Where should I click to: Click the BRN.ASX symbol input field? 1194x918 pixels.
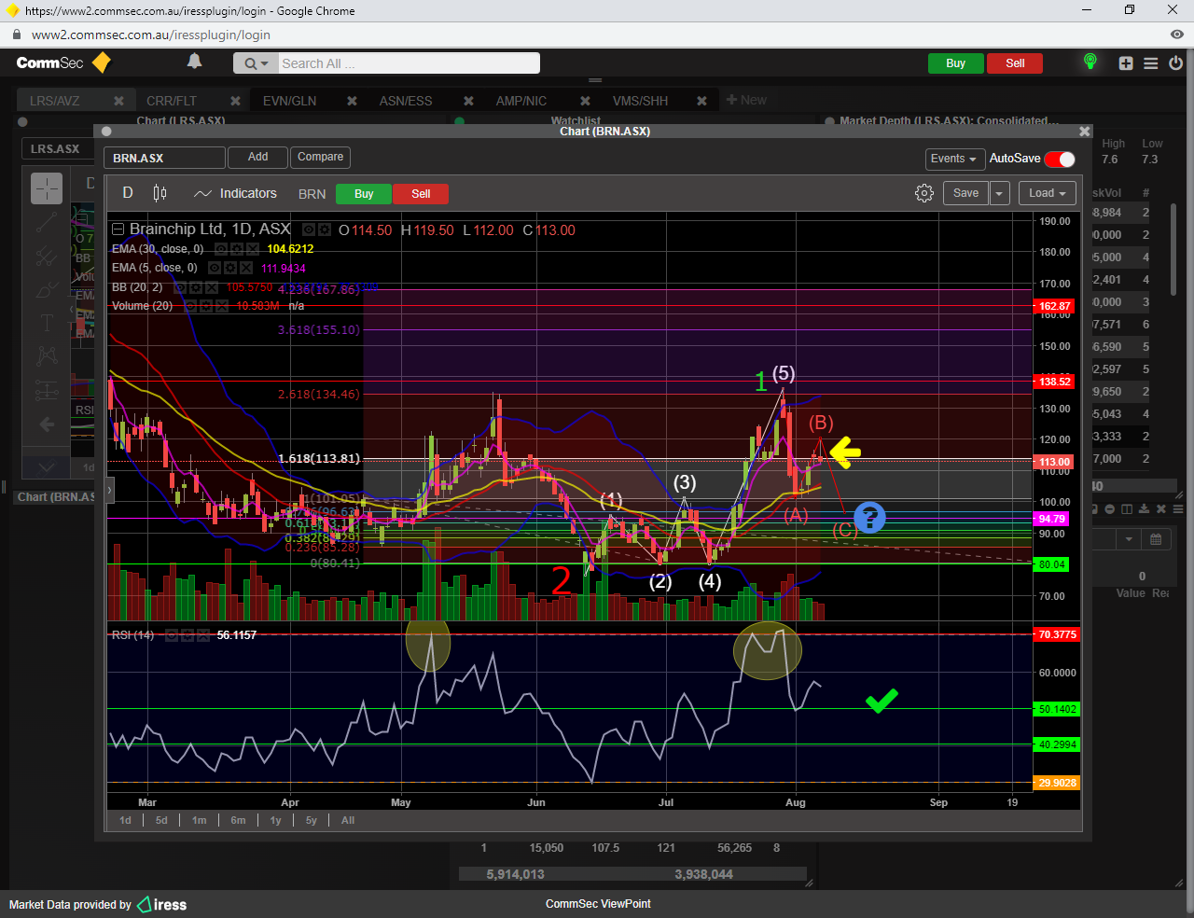pyautogui.click(x=164, y=158)
